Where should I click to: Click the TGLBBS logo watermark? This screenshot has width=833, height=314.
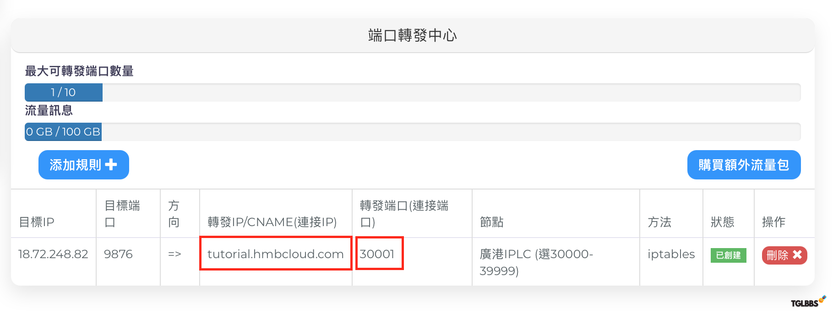coord(808,302)
